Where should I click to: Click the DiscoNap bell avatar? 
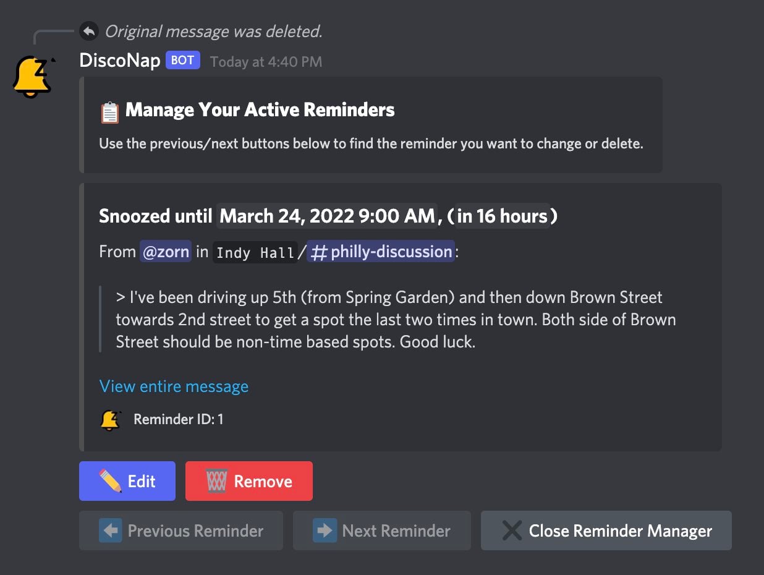pos(33,77)
